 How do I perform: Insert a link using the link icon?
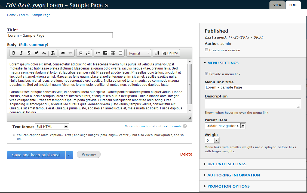coord(63,53)
